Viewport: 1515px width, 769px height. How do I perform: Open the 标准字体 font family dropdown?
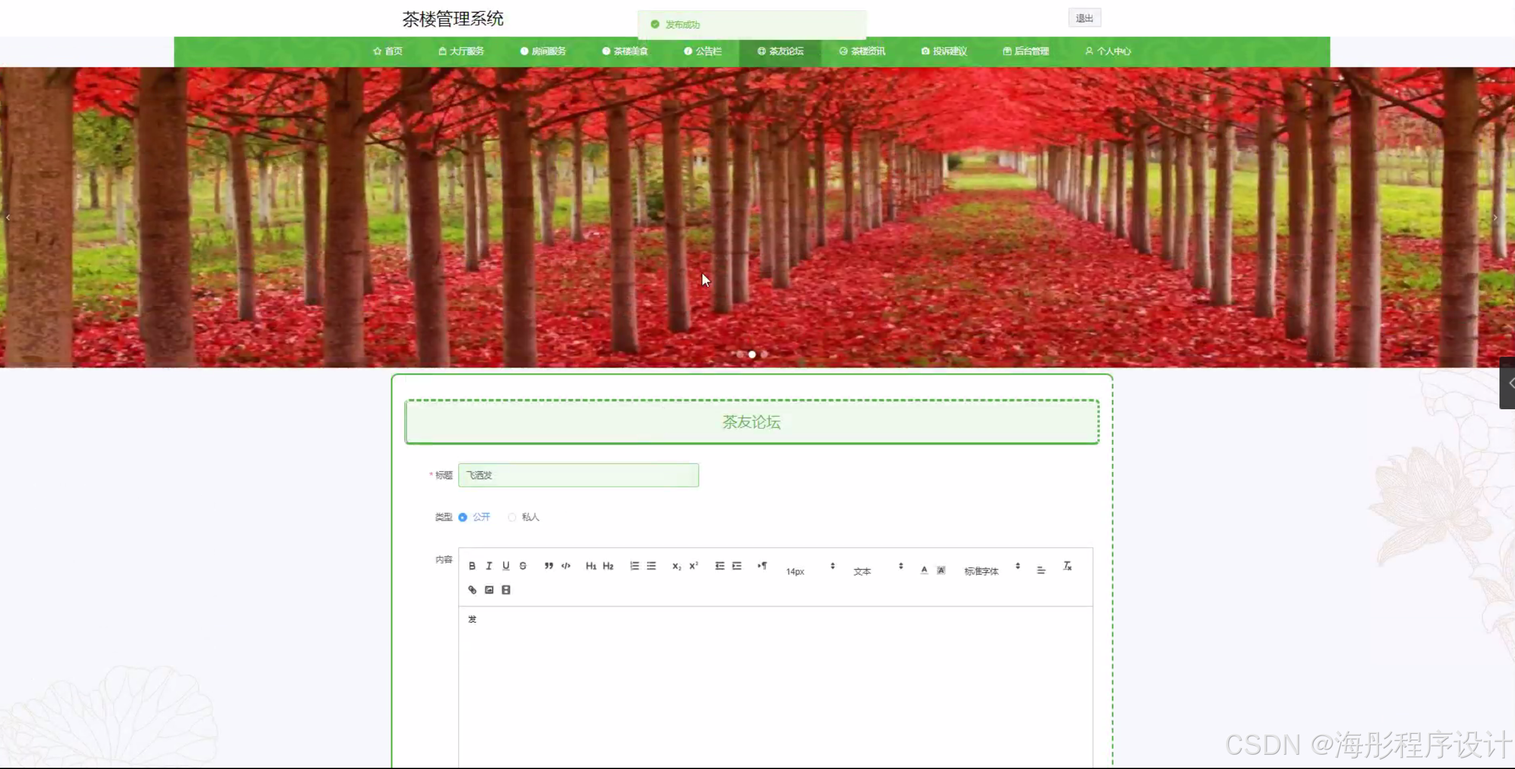tap(991, 571)
